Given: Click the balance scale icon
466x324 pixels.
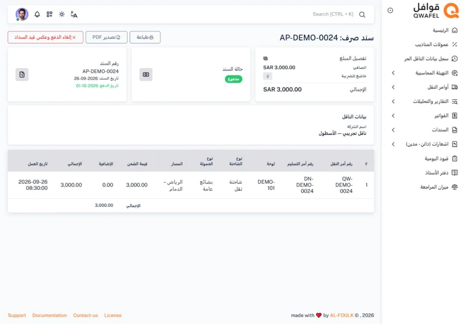Looking at the screenshot, I should 454,187.
